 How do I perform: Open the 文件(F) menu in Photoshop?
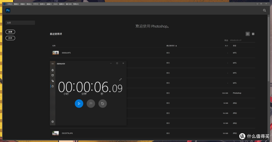click(10, 4)
